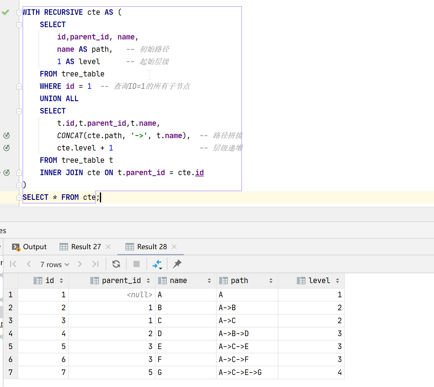This screenshot has width=434, height=387.
Task: Toggle fold marker at closing parenthesis line
Action: click(19, 185)
